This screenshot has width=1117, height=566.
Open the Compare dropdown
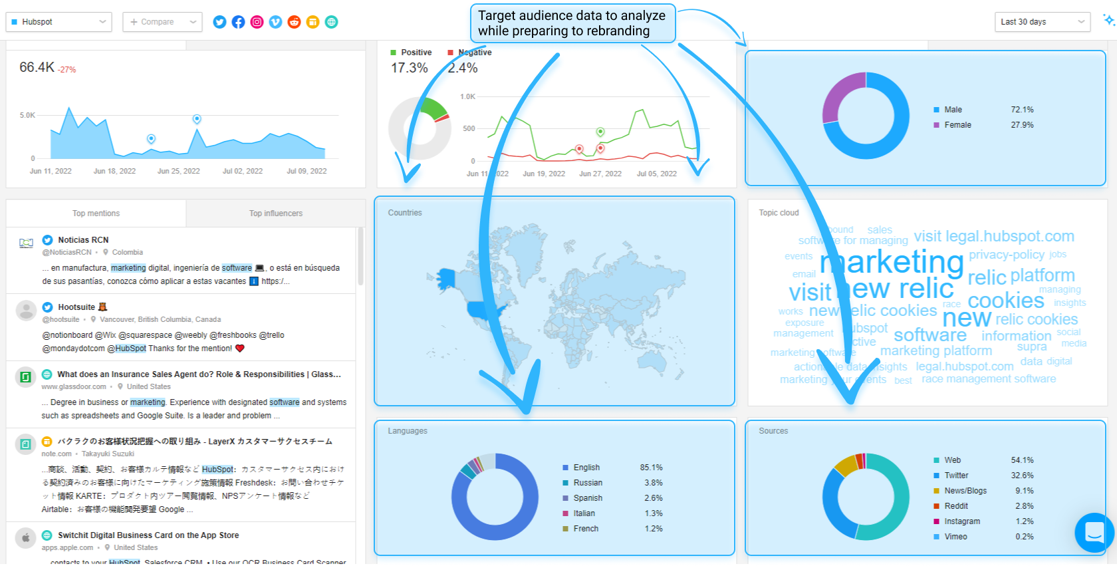(x=162, y=22)
